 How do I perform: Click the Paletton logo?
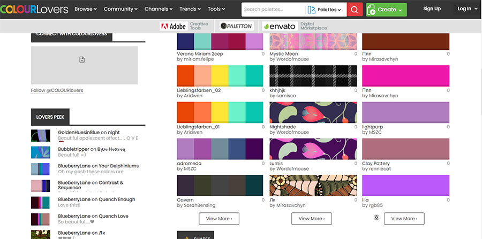tap(236, 26)
